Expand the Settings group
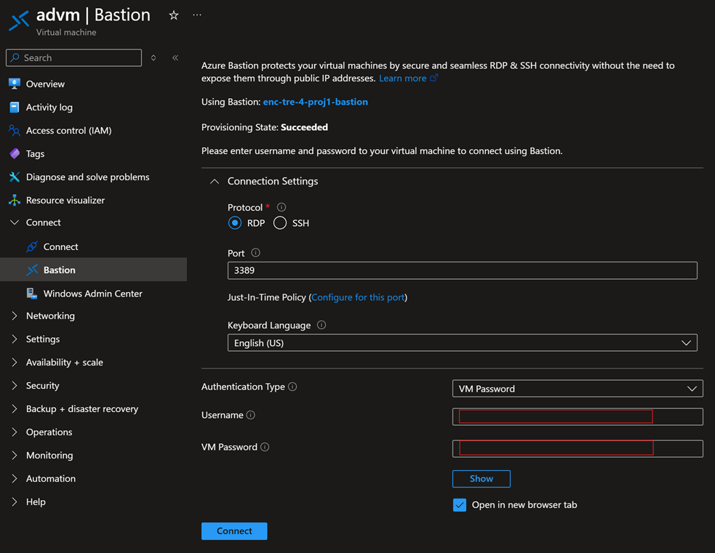 tap(15, 339)
